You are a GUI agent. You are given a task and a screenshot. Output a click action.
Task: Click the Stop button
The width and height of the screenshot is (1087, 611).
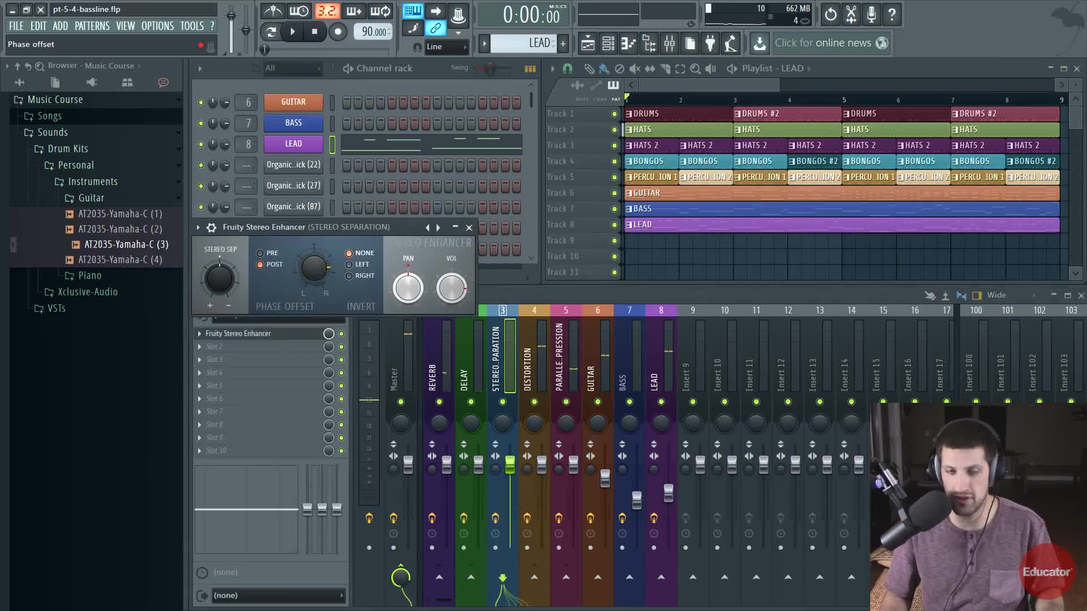(x=315, y=32)
